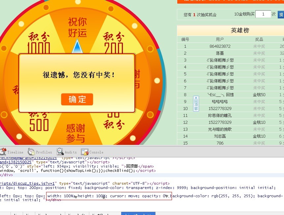The image size is (284, 215).
Task: Select user 1522778329 in row 10
Action: [220, 108]
